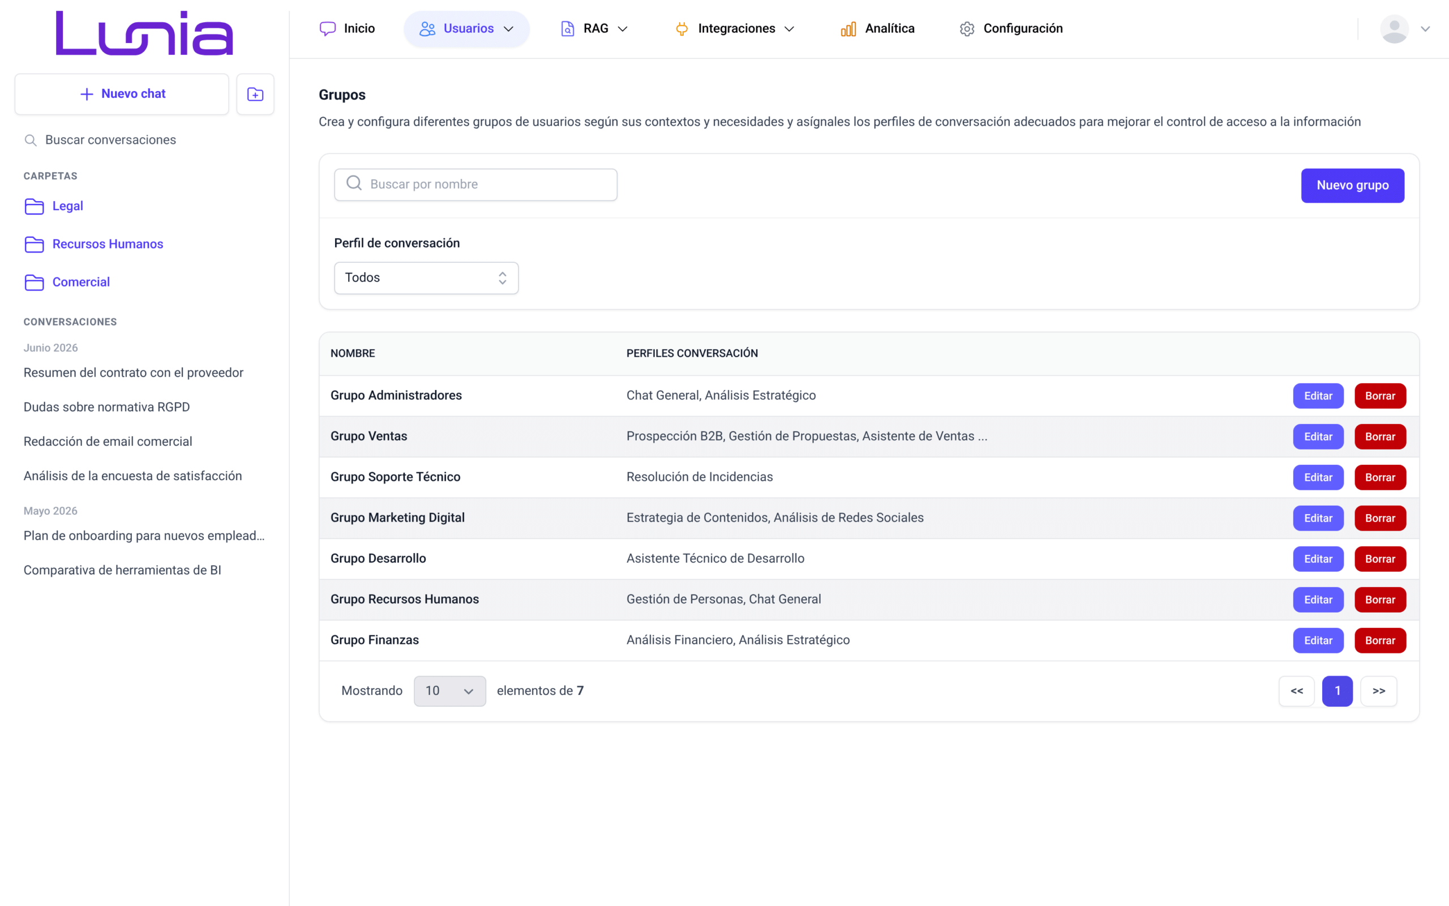The height and width of the screenshot is (906, 1449).
Task: Click the Usuarios people icon
Action: click(427, 29)
